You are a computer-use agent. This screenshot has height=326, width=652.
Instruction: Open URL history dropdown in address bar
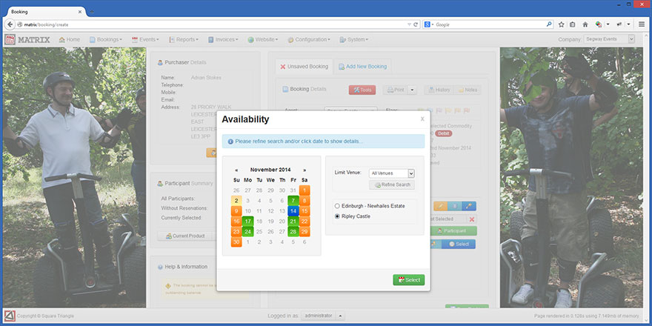point(409,24)
